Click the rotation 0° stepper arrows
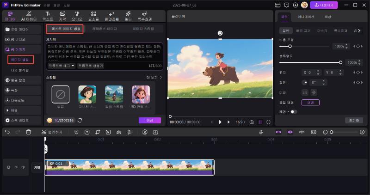 pyautogui.click(x=323, y=83)
